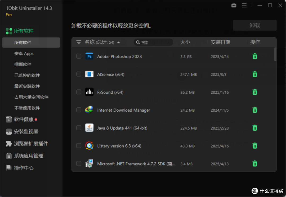Image resolution: width=286 pixels, height=197 pixels.
Task: Click the Listary app icon
Action: [x=90, y=145]
